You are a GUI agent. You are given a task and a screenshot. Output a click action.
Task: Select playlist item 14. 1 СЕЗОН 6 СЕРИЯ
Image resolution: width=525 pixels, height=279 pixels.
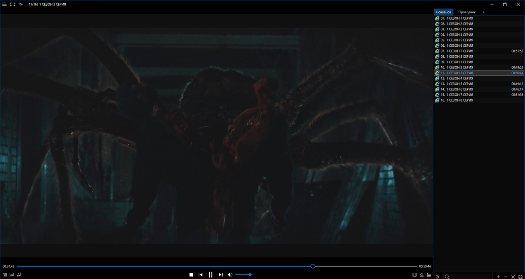479,89
